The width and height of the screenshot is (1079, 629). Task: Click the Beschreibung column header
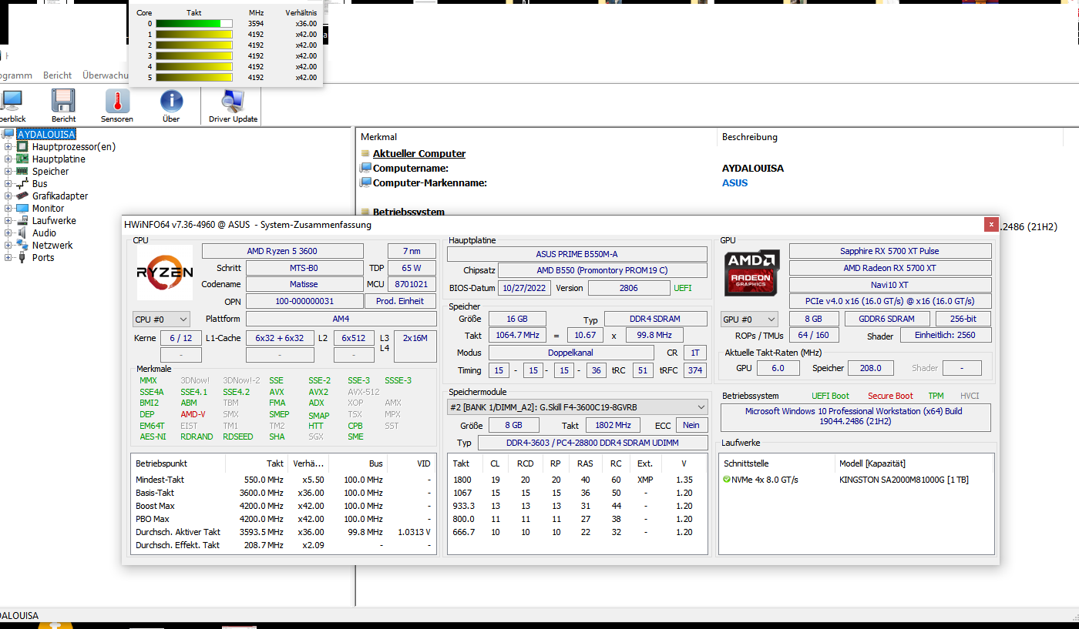click(x=749, y=137)
